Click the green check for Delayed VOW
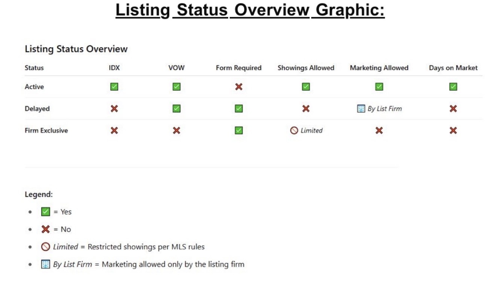The height and width of the screenshot is (285, 494). [x=176, y=109]
